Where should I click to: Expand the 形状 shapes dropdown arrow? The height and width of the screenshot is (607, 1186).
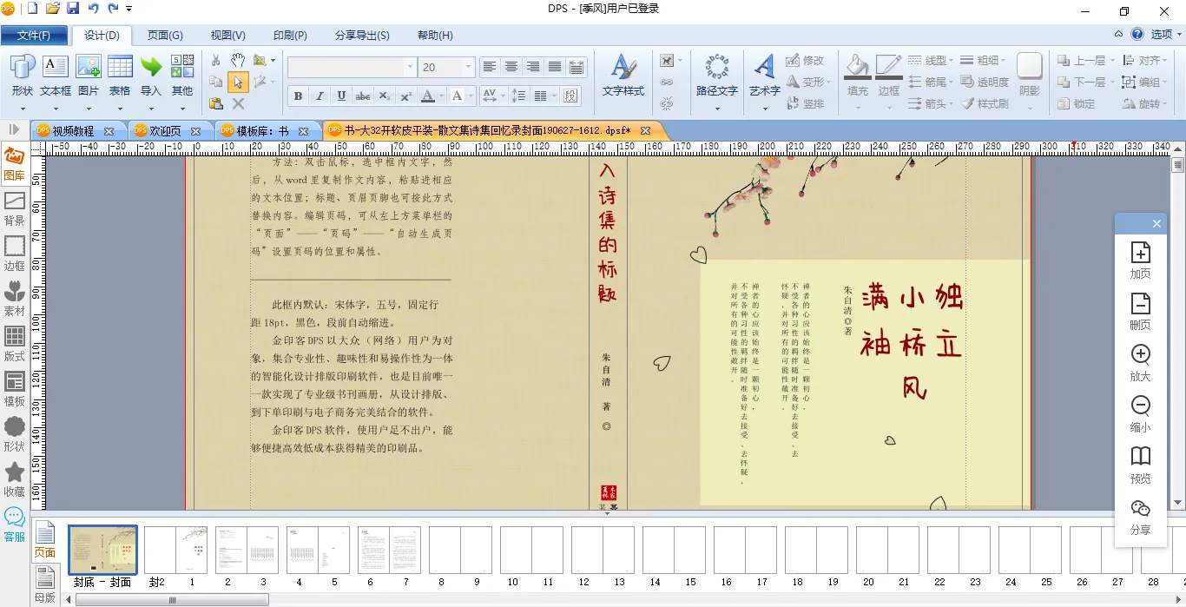pos(23,108)
